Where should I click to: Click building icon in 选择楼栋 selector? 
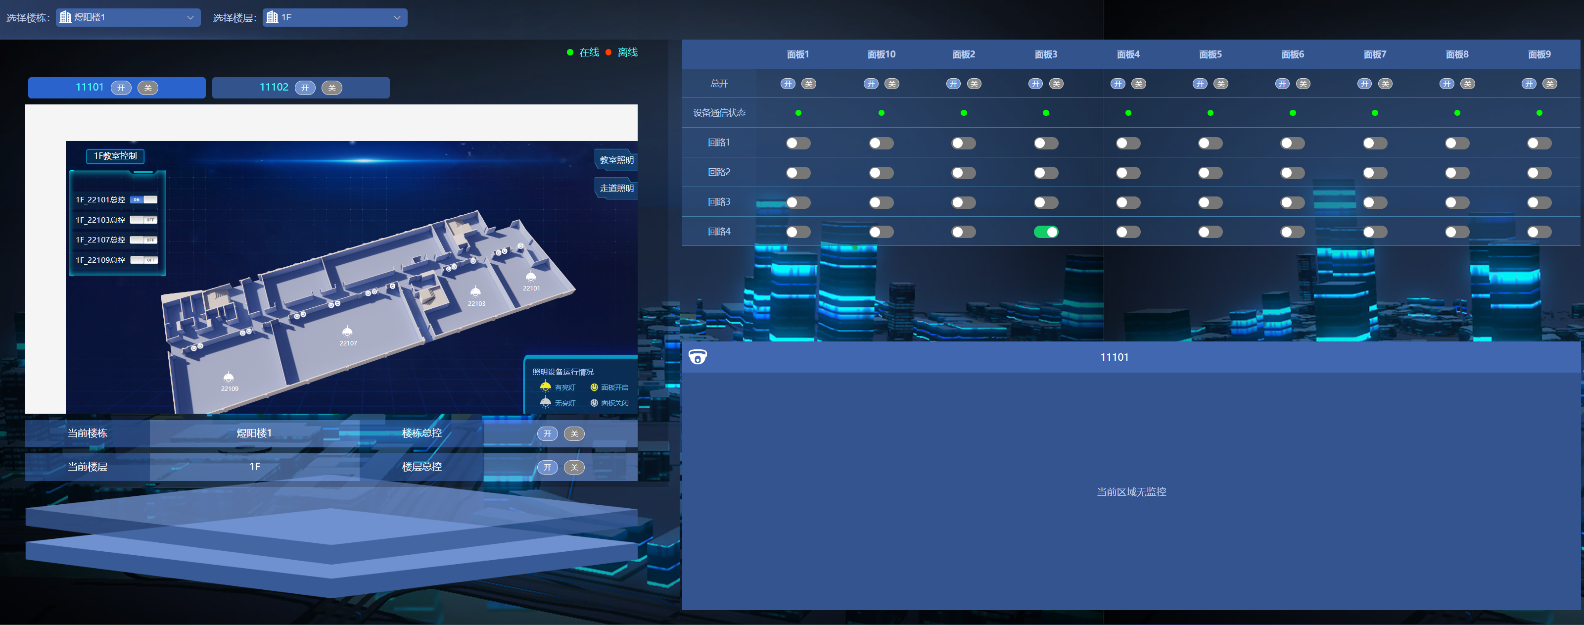(x=65, y=17)
